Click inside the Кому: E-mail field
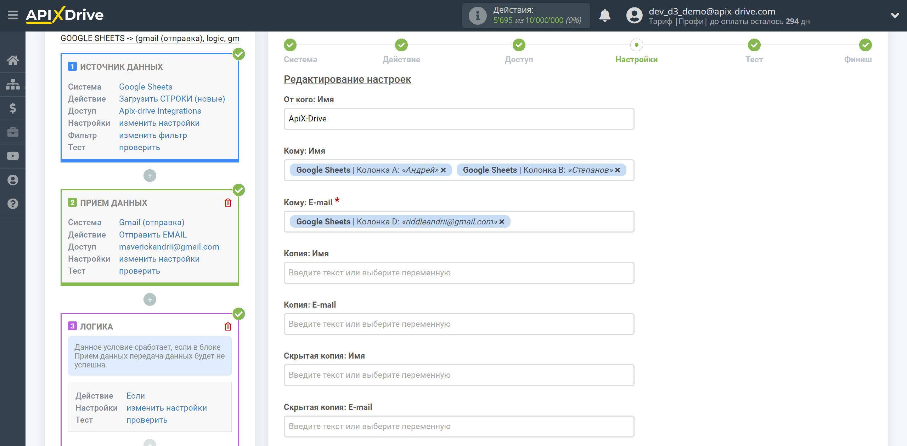This screenshot has width=907, height=446. pos(459,222)
